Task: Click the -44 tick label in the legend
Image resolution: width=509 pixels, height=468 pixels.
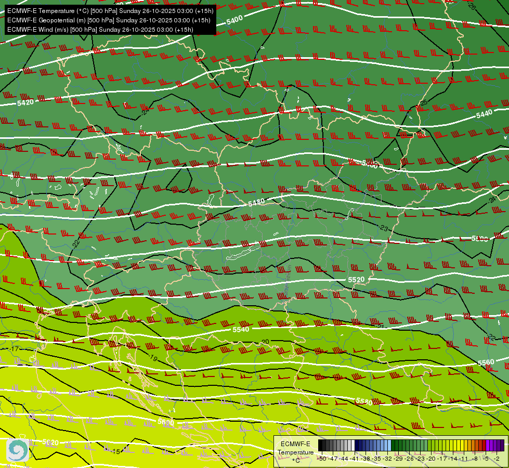Action: (344, 459)
